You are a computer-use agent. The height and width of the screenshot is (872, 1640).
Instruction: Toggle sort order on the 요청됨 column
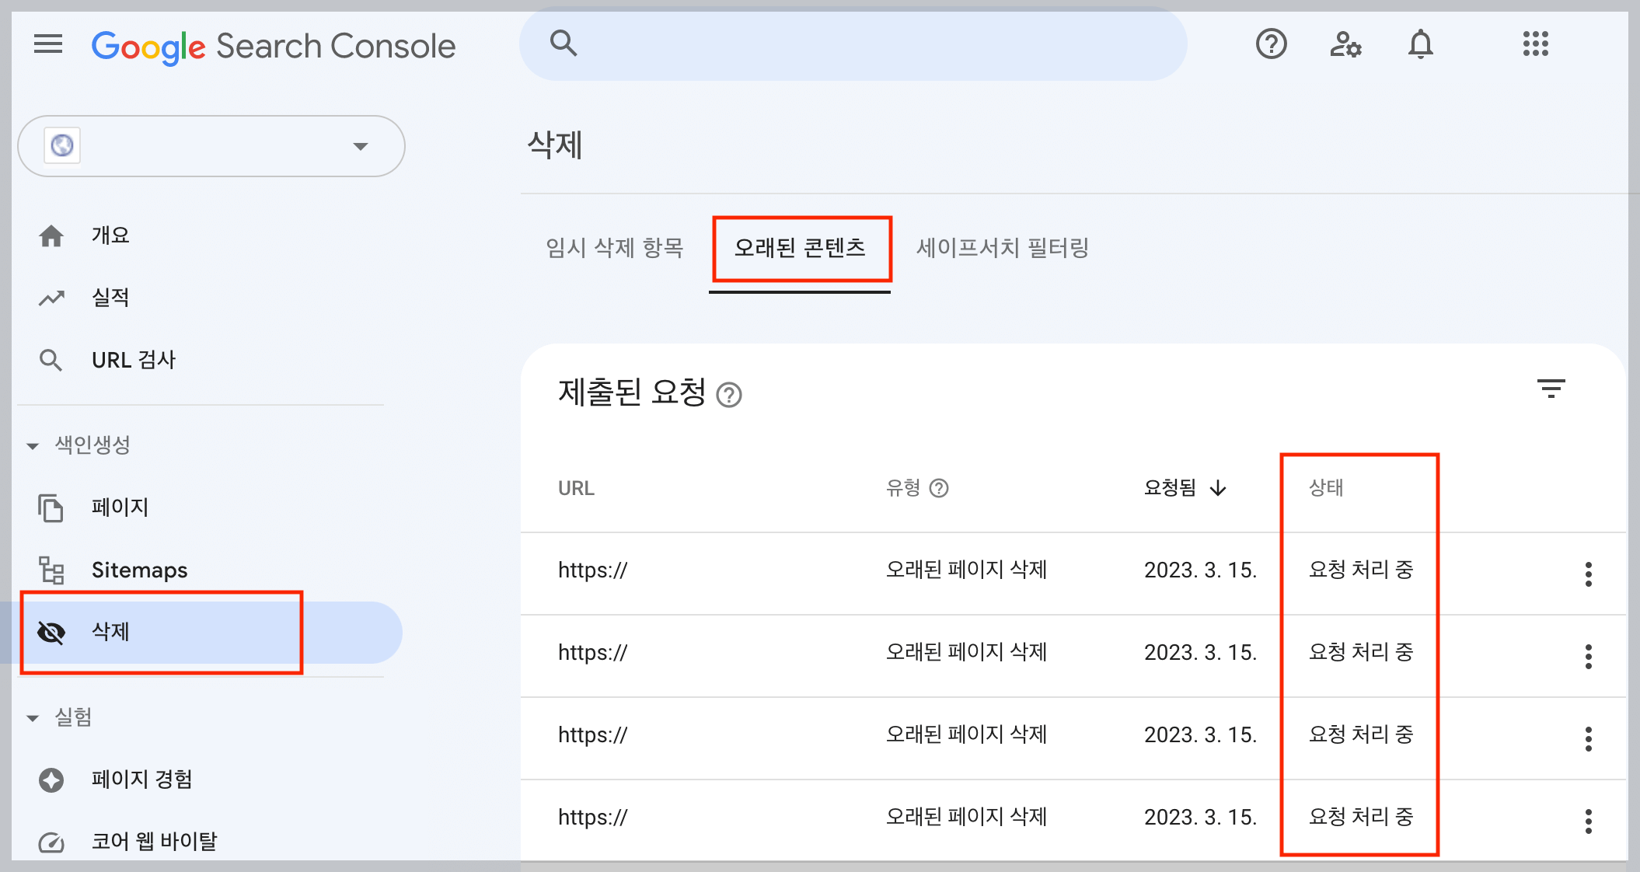pyautogui.click(x=1219, y=489)
